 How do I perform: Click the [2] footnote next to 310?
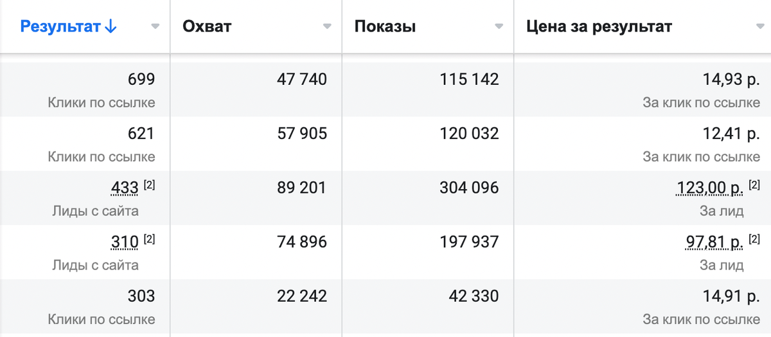click(x=149, y=239)
